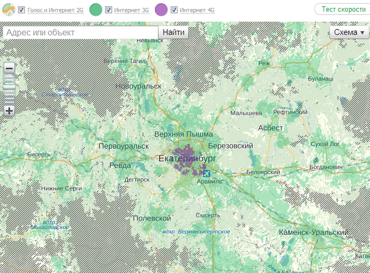Click the Голос и Интернет 2G label
The image size is (370, 273).
pyautogui.click(x=56, y=10)
